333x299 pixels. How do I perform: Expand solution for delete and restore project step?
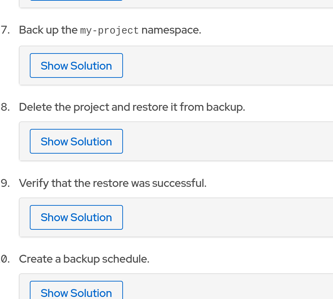[76, 141]
